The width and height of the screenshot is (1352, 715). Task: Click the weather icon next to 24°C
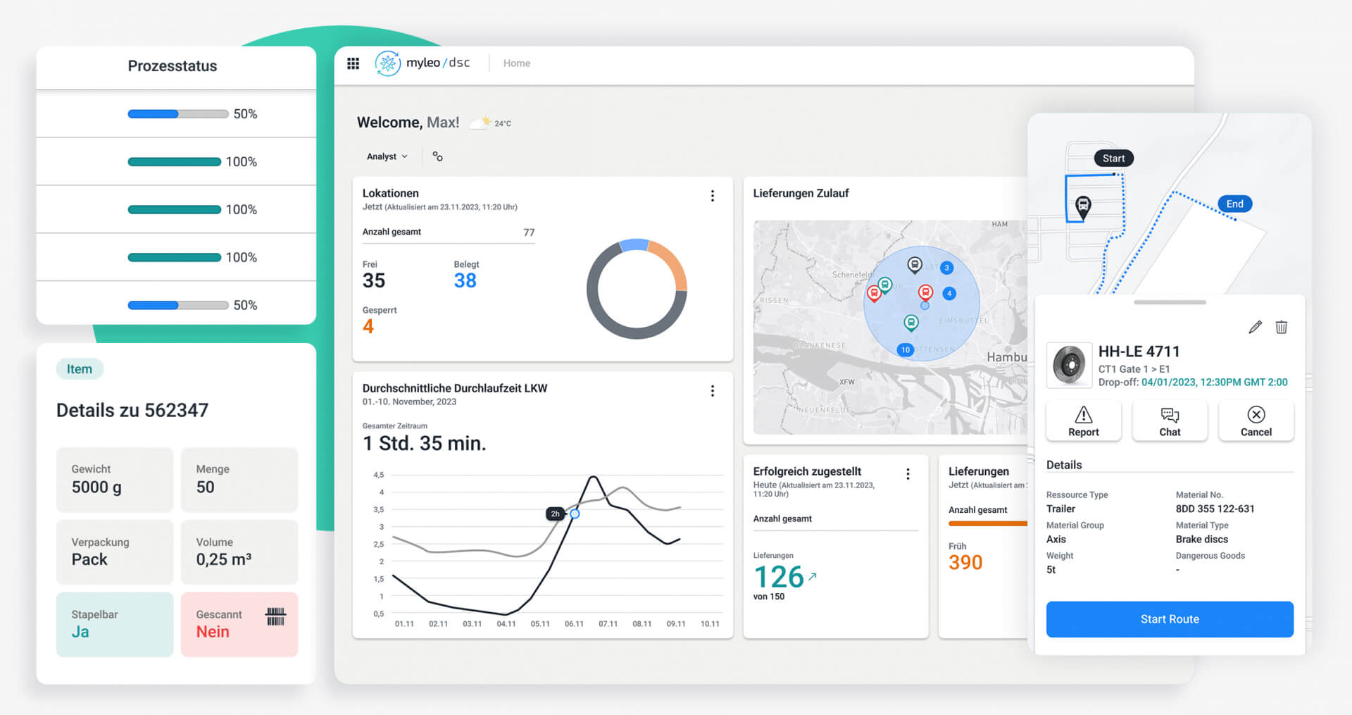click(480, 123)
